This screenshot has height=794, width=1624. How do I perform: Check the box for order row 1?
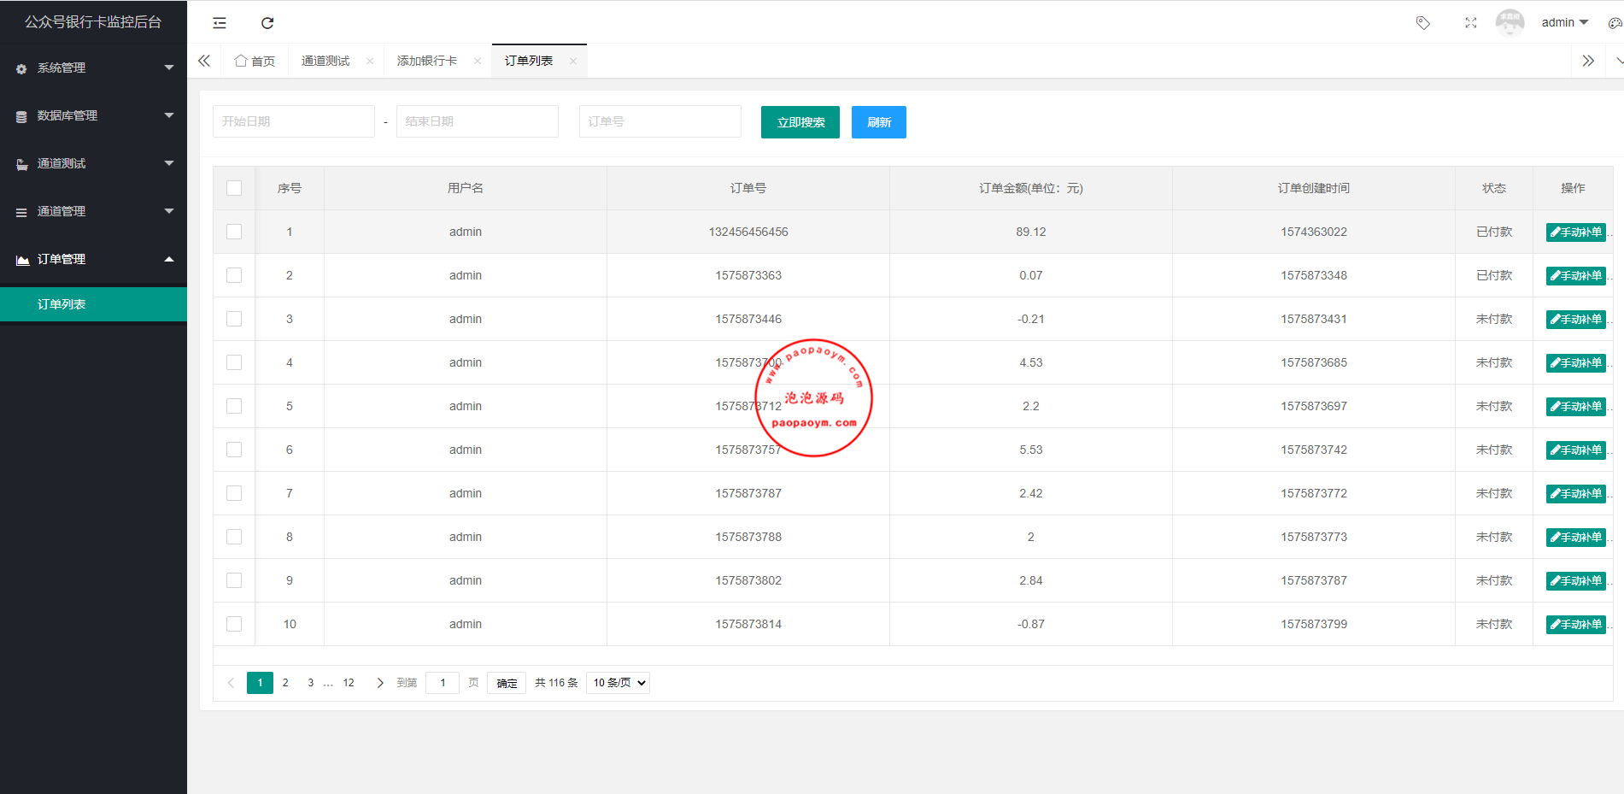pos(234,232)
